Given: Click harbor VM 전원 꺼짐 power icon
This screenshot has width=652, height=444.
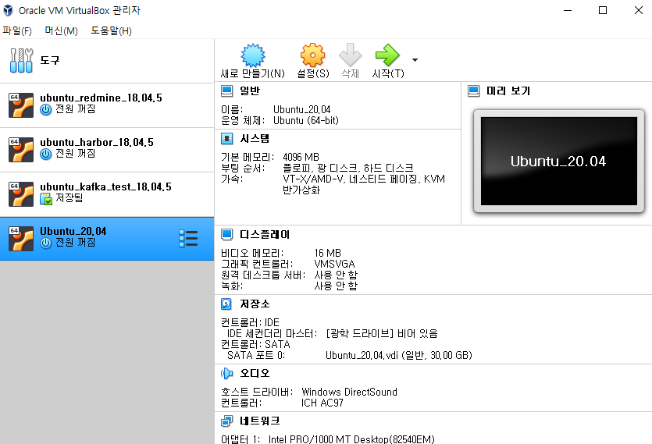Looking at the screenshot, I should point(46,155).
